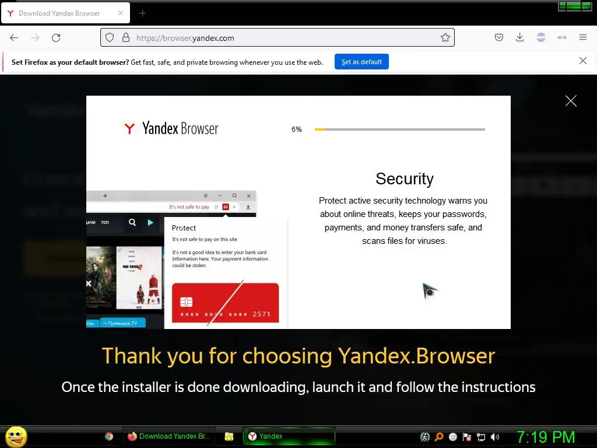Screen dimensions: 597x448
Task: Click the 6% download percentage label
Action: [297, 129]
